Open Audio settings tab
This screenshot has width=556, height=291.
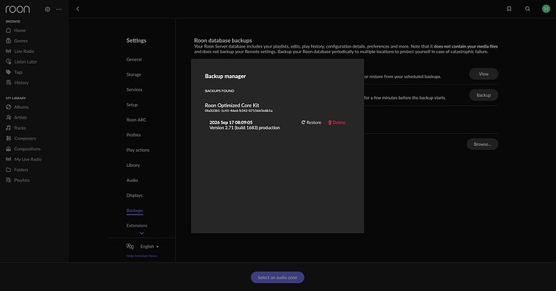pyautogui.click(x=132, y=181)
